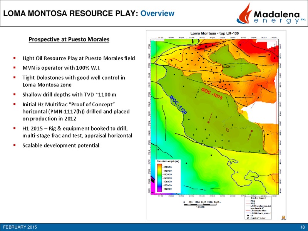Click the "Symbol legend" box title

tap(258, 198)
